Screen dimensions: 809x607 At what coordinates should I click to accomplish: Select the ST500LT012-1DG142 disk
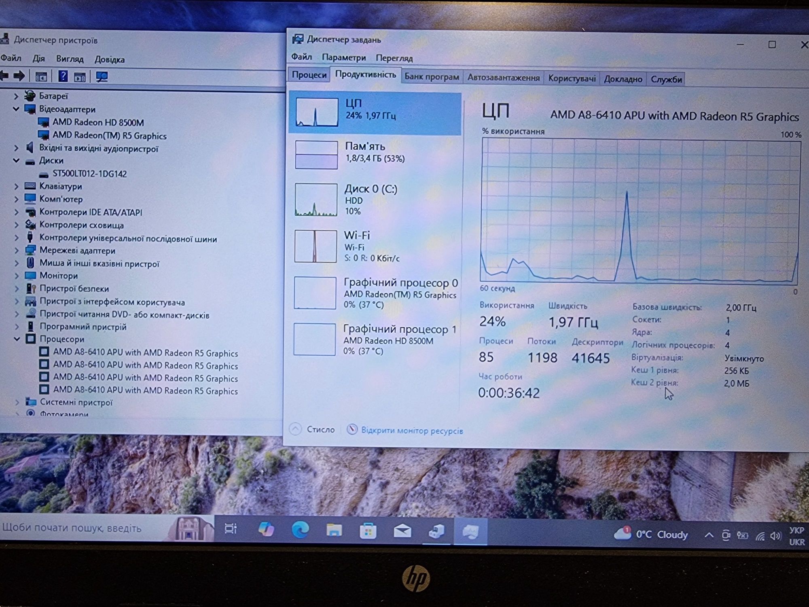[89, 174]
